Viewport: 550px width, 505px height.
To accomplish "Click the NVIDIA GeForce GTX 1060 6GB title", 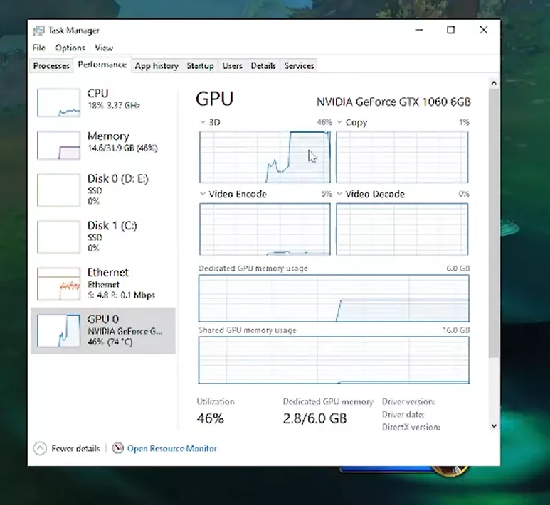I will pos(393,102).
